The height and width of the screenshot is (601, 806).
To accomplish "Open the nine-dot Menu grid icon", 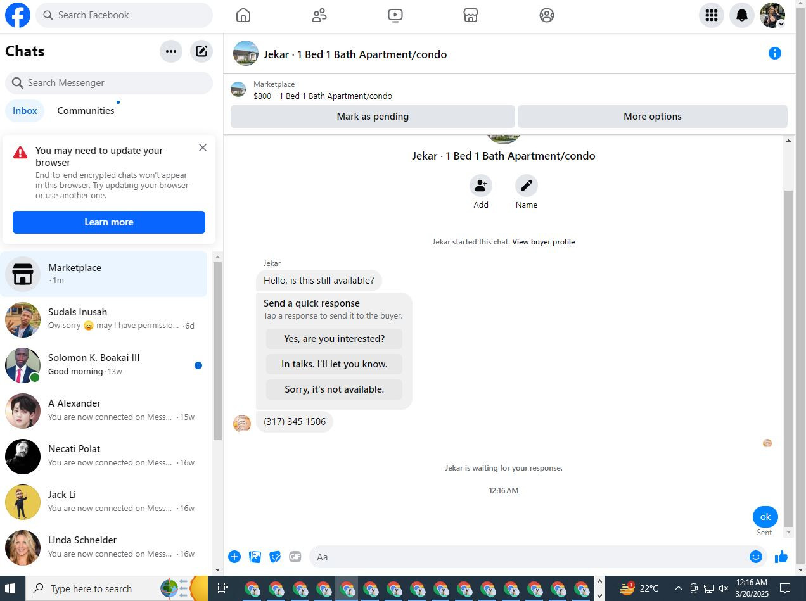I will [712, 15].
